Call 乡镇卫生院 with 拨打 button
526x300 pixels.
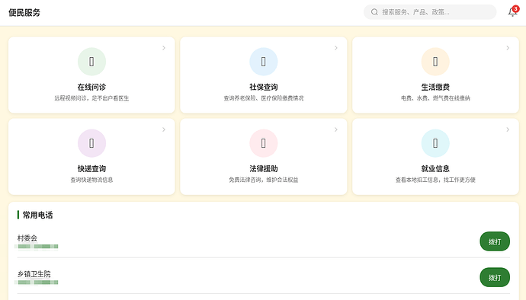coord(495,277)
